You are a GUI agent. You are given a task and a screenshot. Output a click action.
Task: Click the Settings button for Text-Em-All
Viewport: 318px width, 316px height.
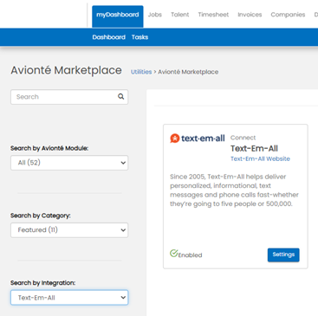pos(283,255)
